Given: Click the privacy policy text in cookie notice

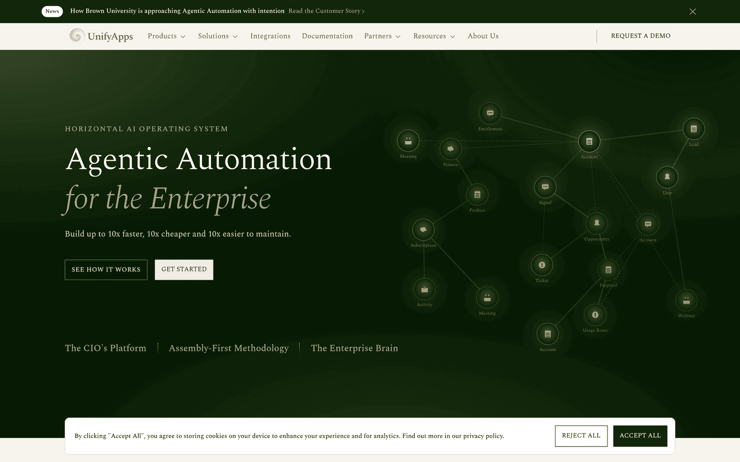Looking at the screenshot, I should tap(483, 436).
